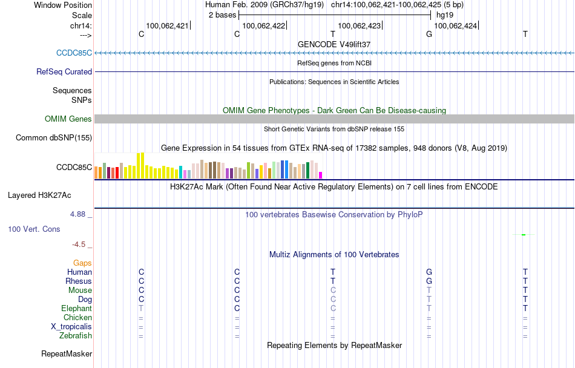The width and height of the screenshot is (575, 368).
Task: Select the Common dbSNP(155) track label
Action: [54, 138]
